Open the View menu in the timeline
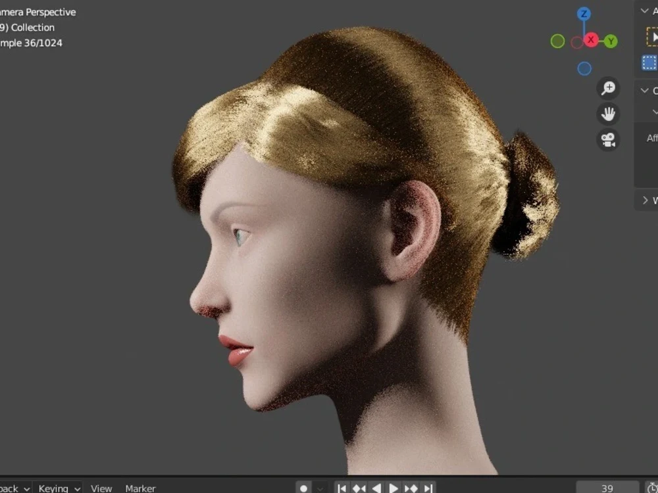Image resolution: width=658 pixels, height=493 pixels. point(101,488)
